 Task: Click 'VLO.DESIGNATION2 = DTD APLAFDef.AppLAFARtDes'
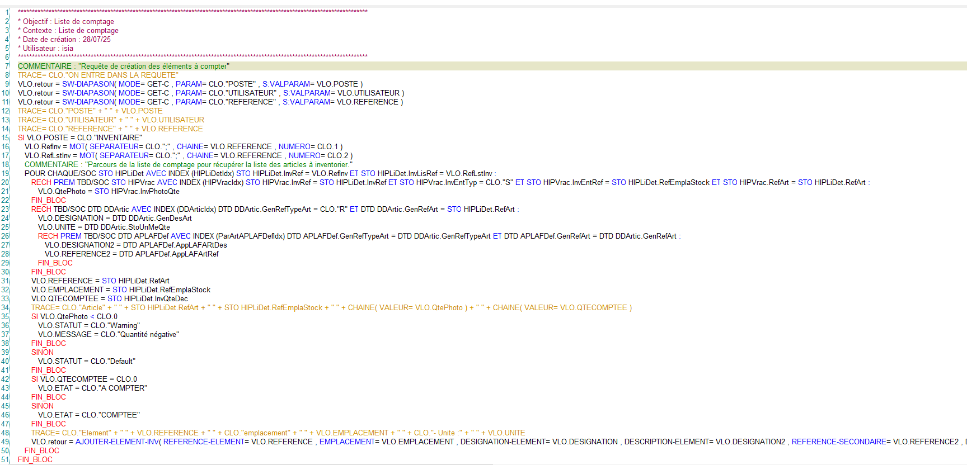pyautogui.click(x=136, y=245)
